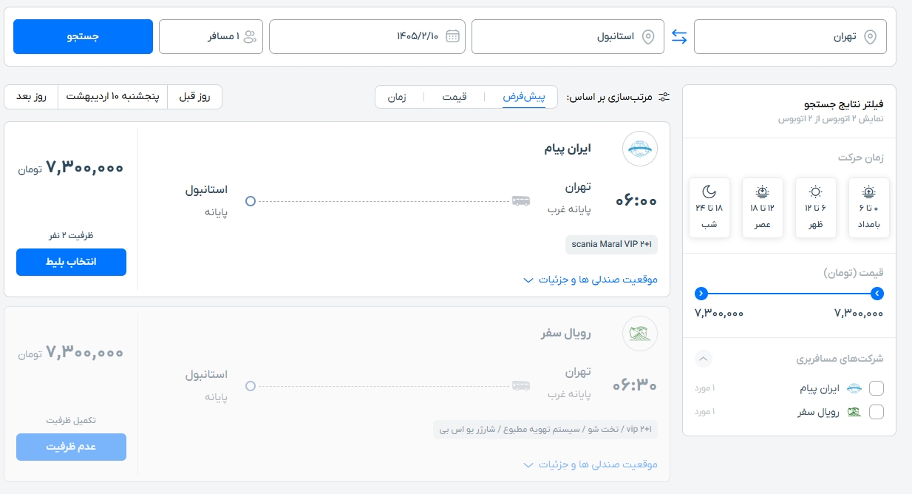Click the location pin in تهران field
This screenshot has width=912, height=494.
[x=870, y=37]
